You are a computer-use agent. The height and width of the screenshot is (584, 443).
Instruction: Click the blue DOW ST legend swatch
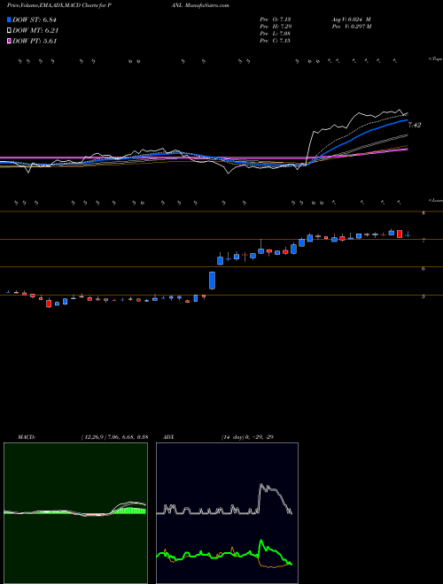coord(9,19)
